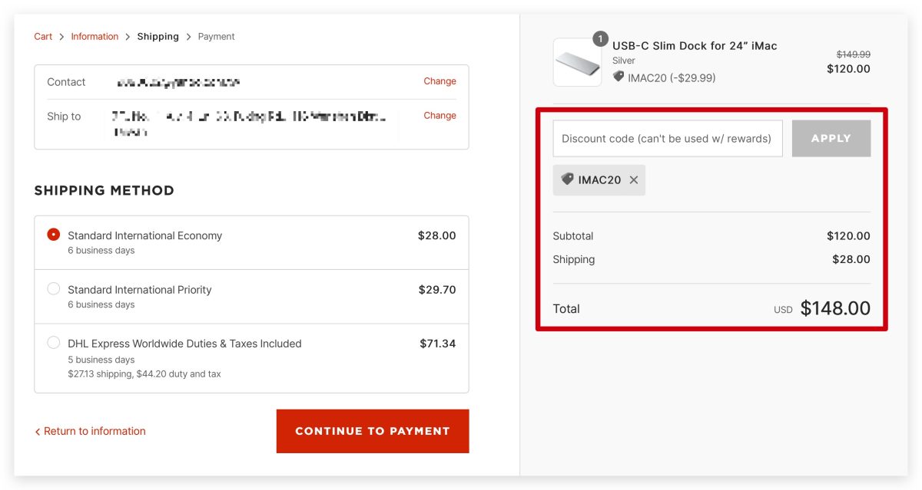Image resolution: width=922 pixels, height=490 pixels.
Task: Click the chevron after Cart breadcrumb
Action: 62,37
